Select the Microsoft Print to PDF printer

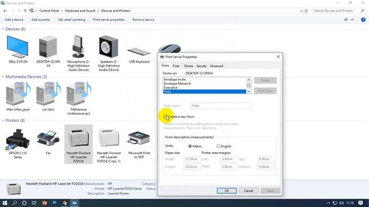click(139, 144)
